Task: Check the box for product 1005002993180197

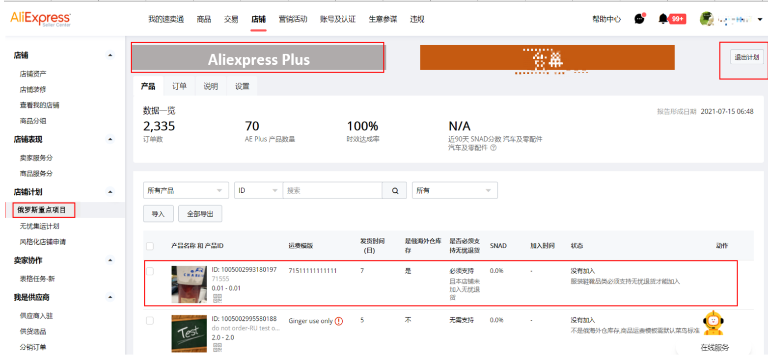Action: [x=150, y=271]
